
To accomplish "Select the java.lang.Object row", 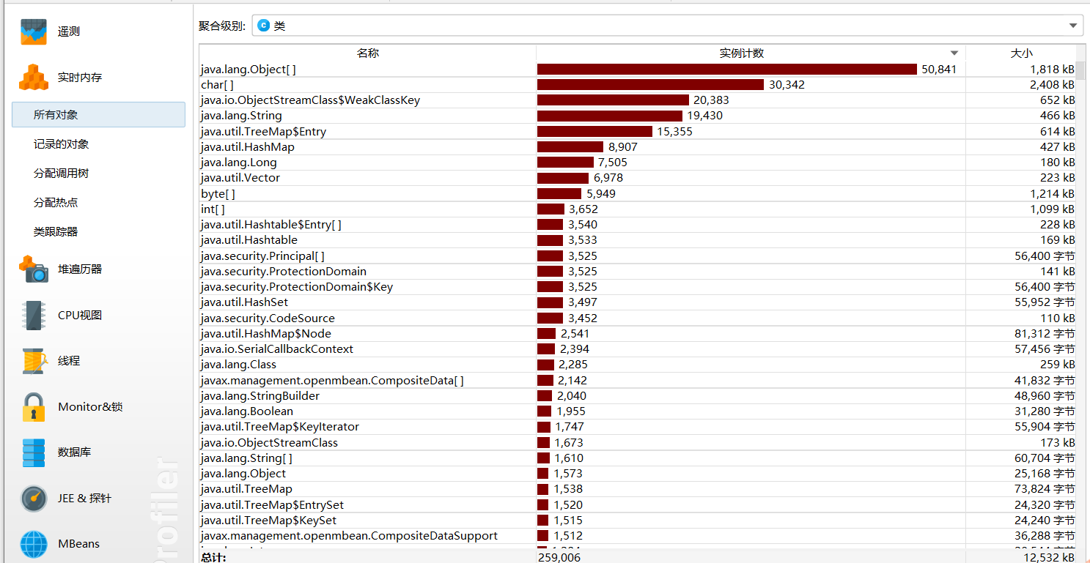I will [x=638, y=474].
